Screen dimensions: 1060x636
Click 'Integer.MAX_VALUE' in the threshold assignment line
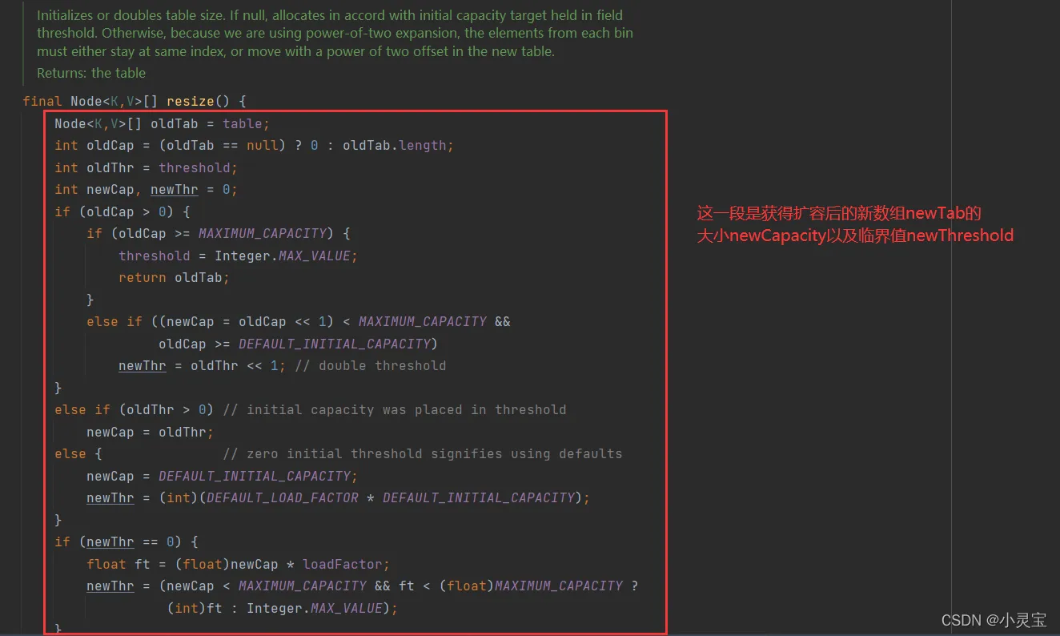tap(283, 256)
